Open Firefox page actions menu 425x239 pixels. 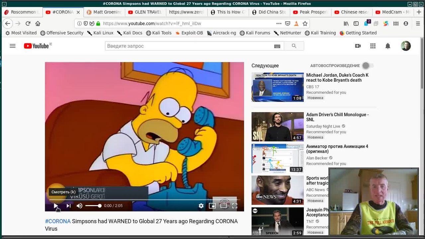[279, 24]
